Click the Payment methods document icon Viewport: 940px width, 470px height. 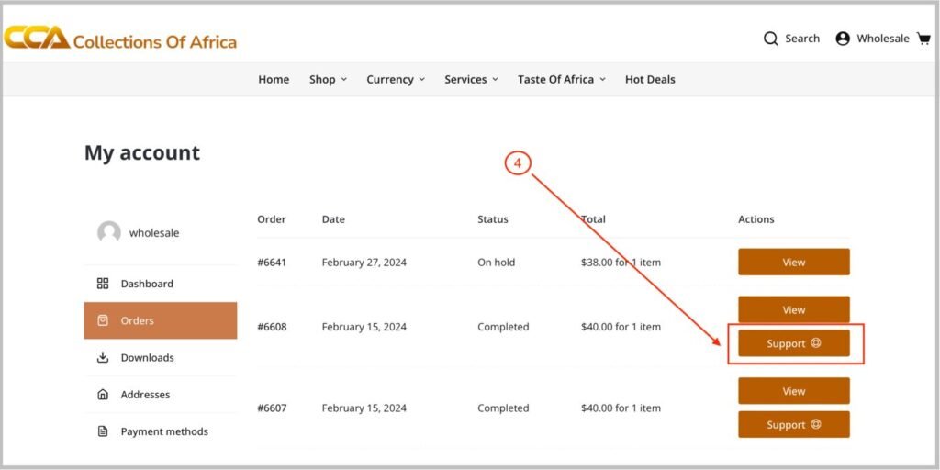(x=103, y=431)
